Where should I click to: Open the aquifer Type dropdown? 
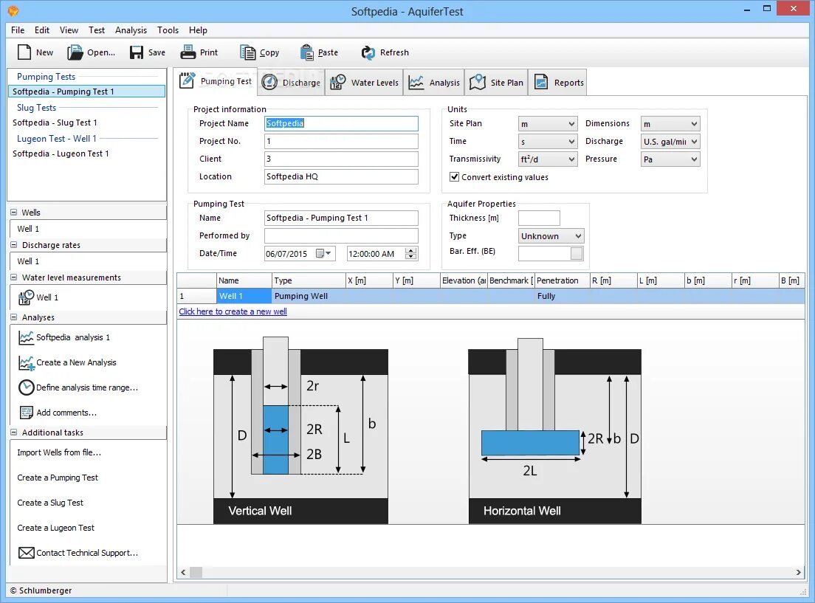click(x=551, y=236)
